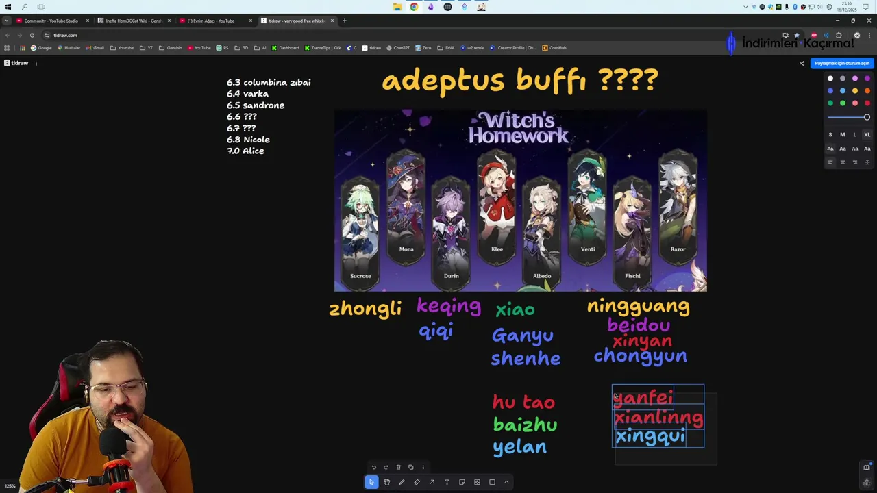Duplicate the selected shapes
This screenshot has height=493, width=877.
[x=410, y=467]
